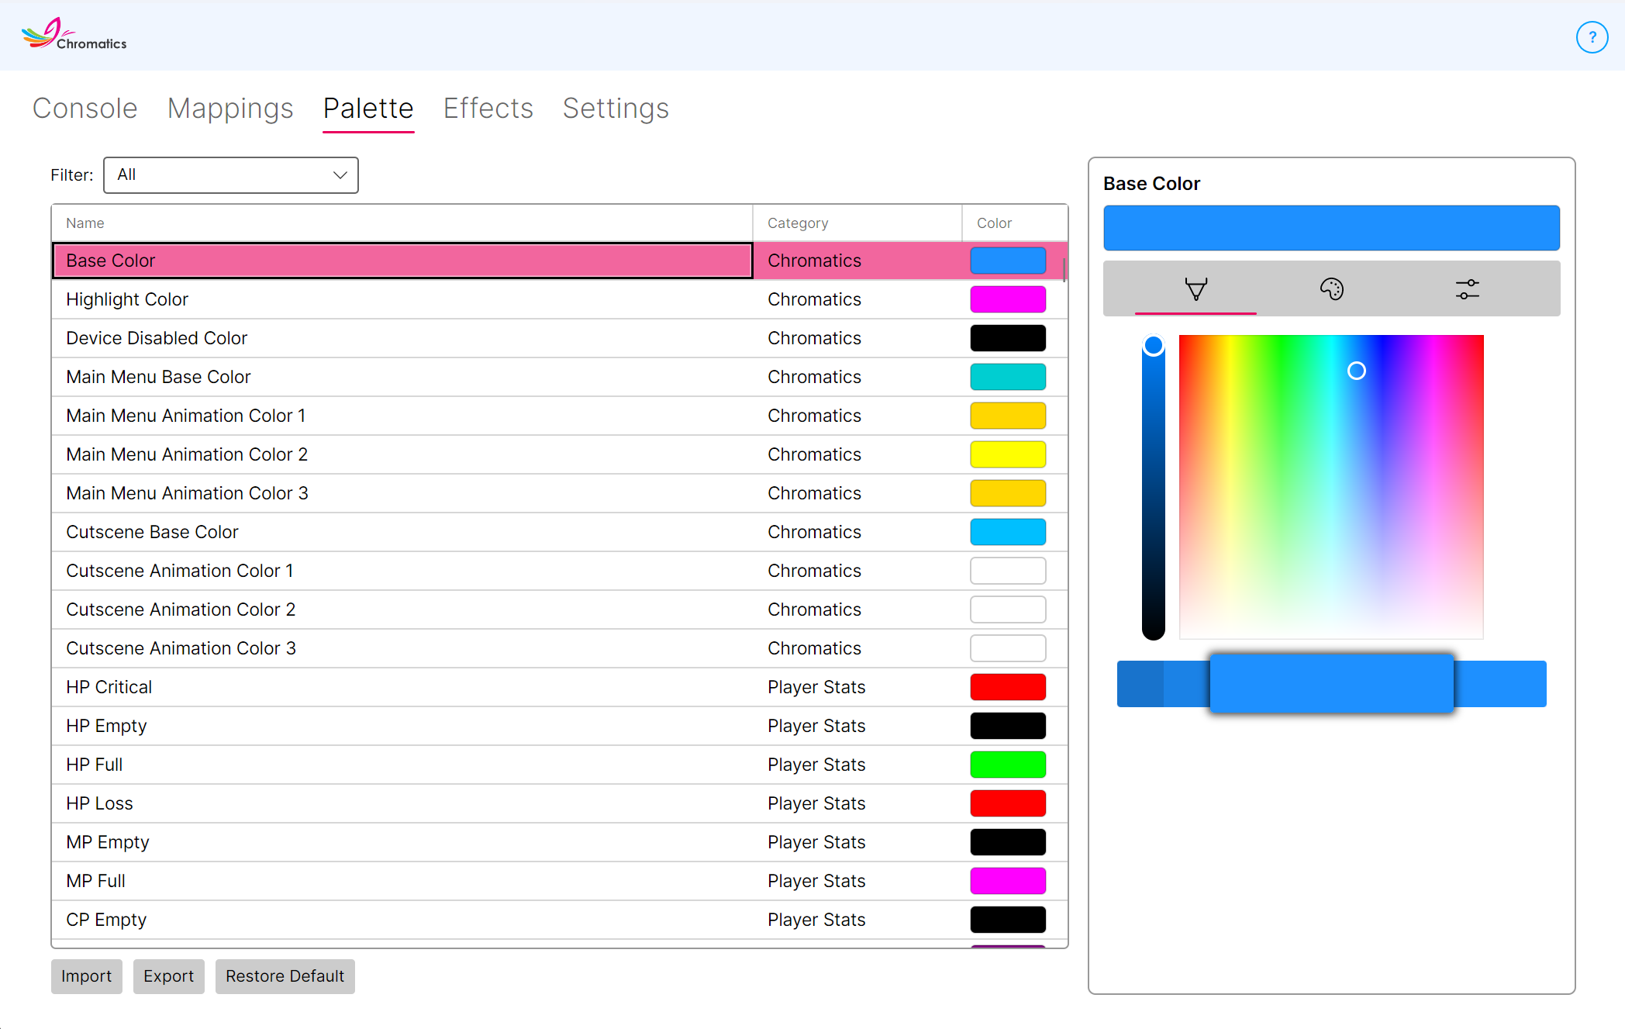This screenshot has height=1029, width=1625.
Task: Expand the Filter dropdown set to All
Action: pos(231,175)
